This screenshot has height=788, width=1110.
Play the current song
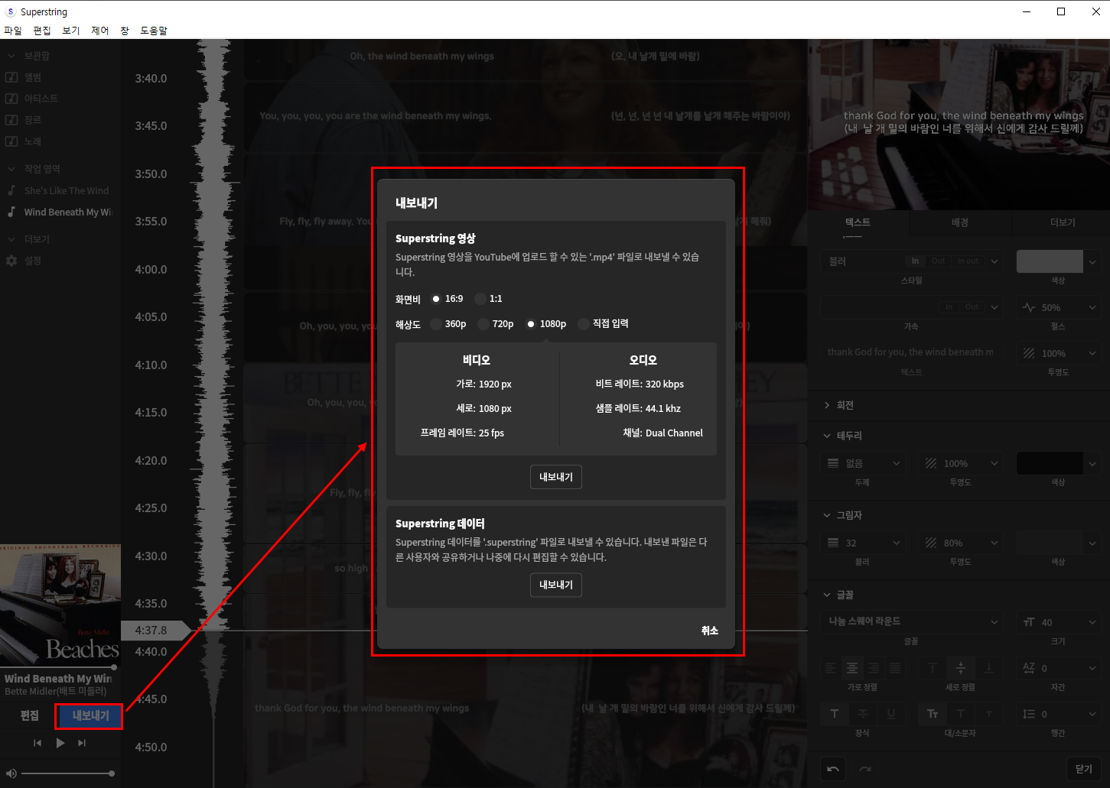click(60, 743)
